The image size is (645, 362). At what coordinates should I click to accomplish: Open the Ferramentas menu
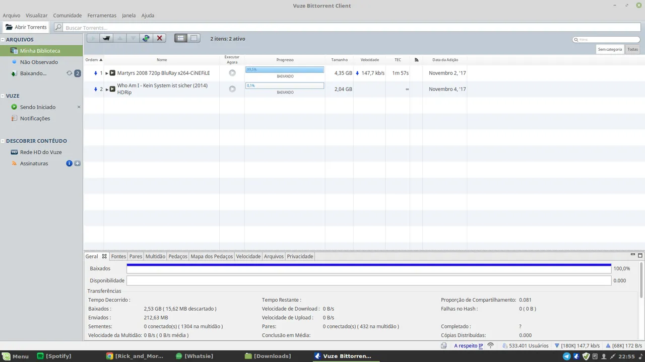102,16
